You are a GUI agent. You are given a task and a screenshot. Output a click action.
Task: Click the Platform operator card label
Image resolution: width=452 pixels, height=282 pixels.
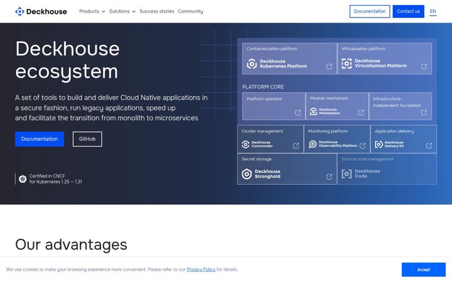click(264, 99)
